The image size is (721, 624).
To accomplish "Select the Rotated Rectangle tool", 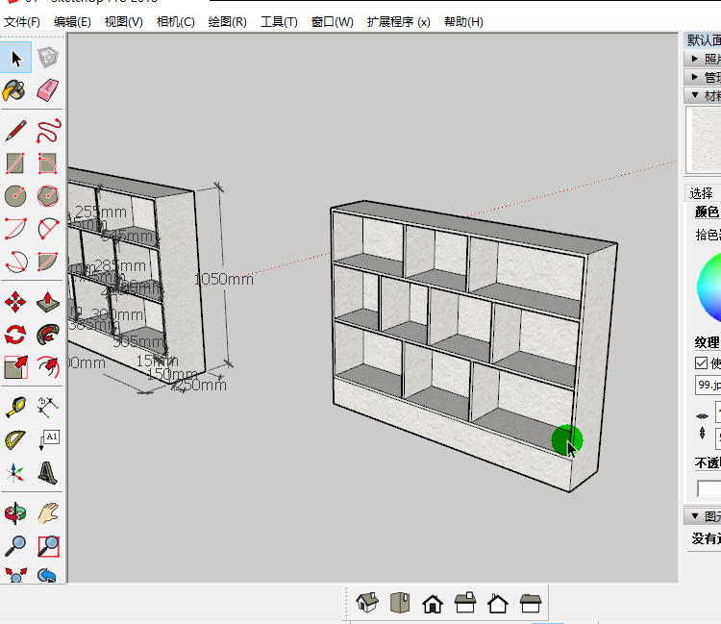I will (48, 163).
